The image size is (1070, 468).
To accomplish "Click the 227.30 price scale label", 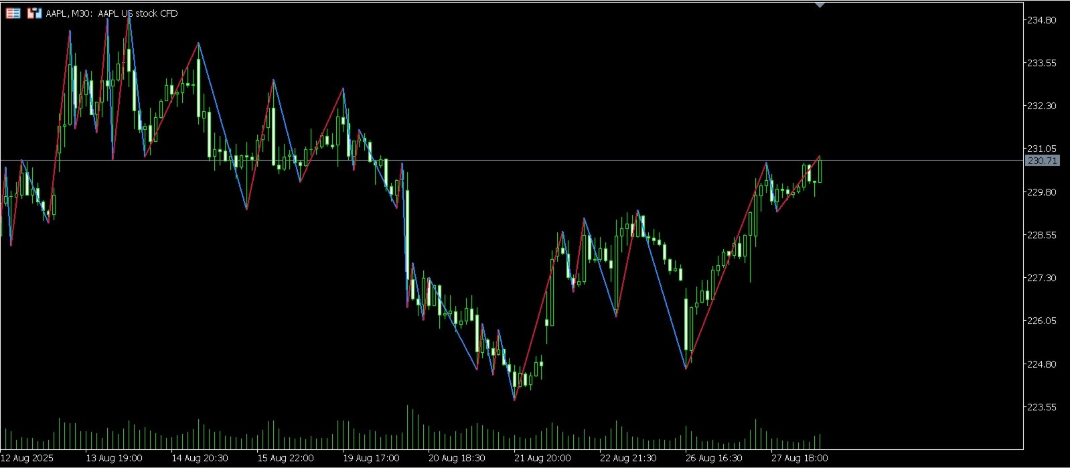I will pos(1041,278).
